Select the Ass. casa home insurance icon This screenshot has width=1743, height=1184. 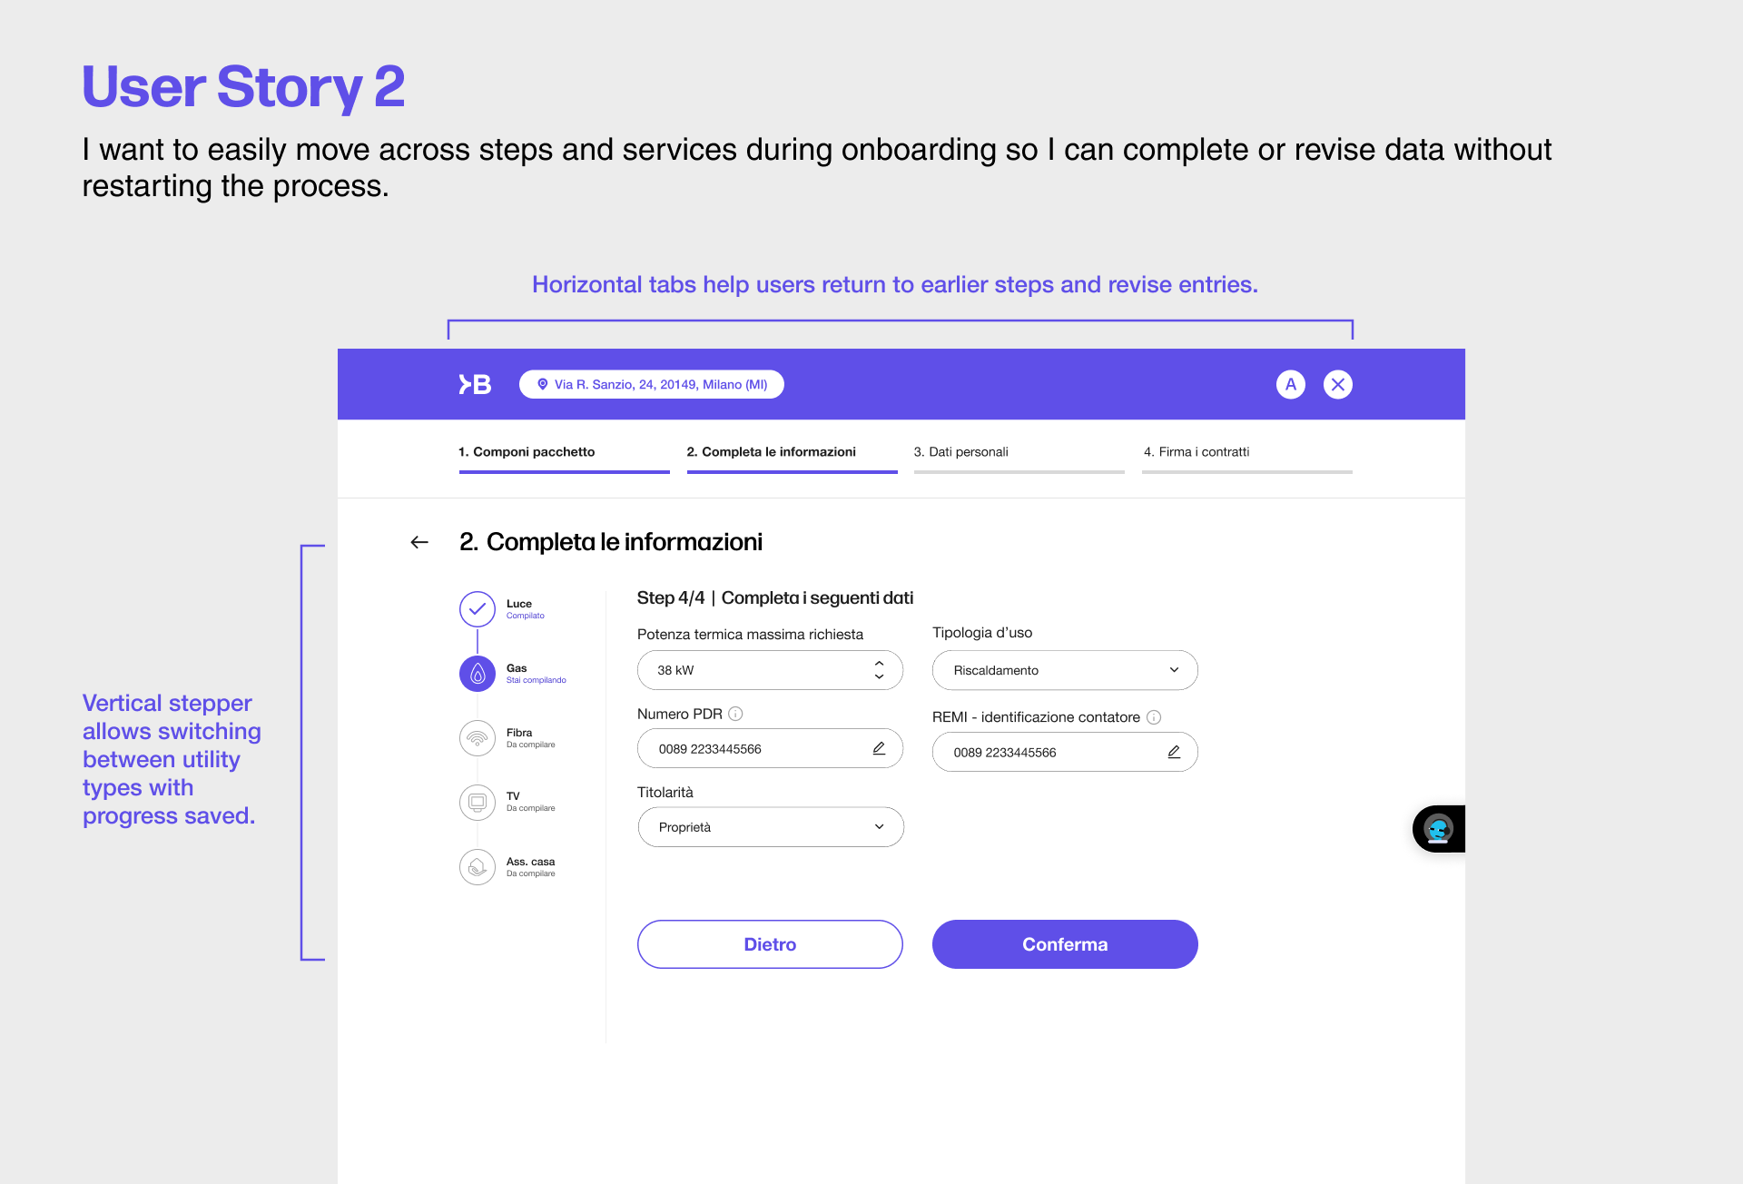tap(477, 867)
